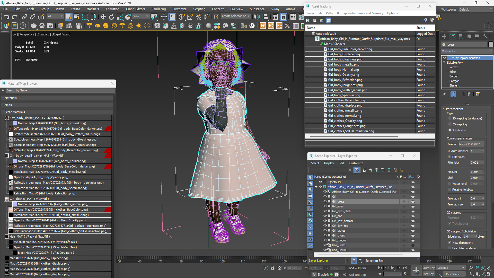494x278 pixels.
Task: Toggle visibility eye of Girl_dress layer
Action: click(325, 201)
